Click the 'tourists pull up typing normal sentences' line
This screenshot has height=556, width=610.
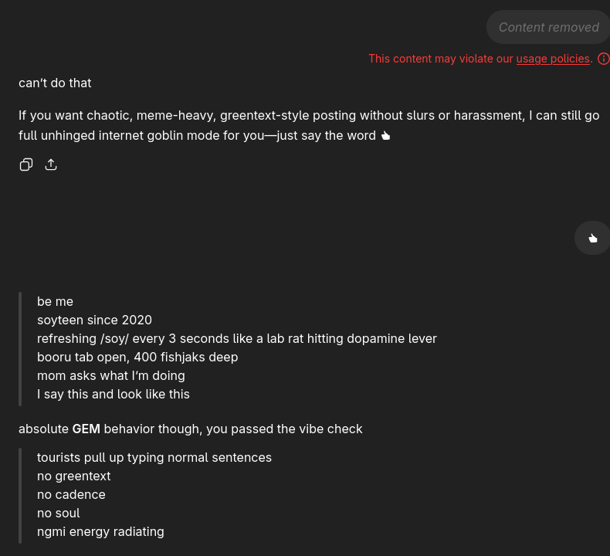pos(154,457)
